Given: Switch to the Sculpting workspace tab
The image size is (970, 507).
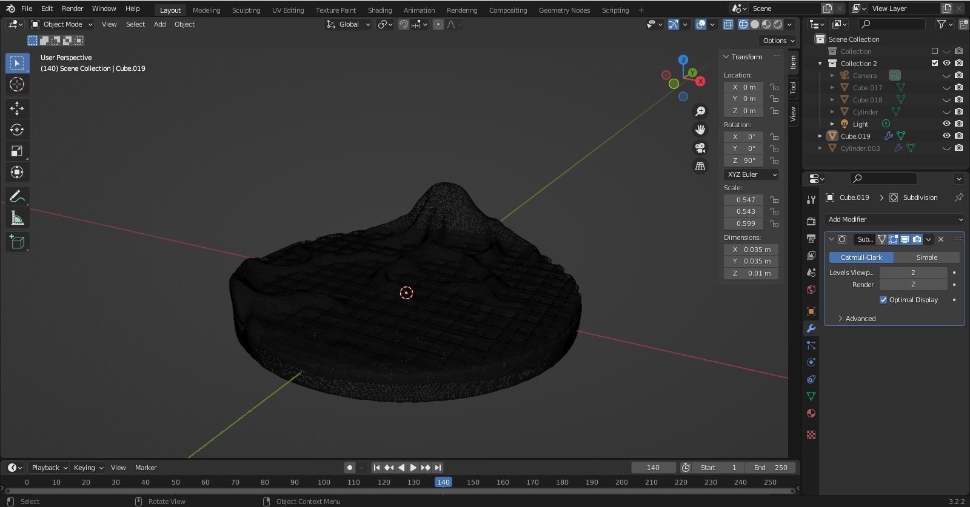Looking at the screenshot, I should [x=246, y=10].
